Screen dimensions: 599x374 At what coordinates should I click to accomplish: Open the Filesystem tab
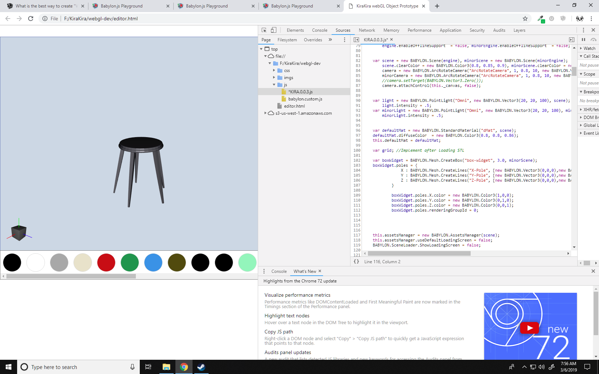pos(287,40)
